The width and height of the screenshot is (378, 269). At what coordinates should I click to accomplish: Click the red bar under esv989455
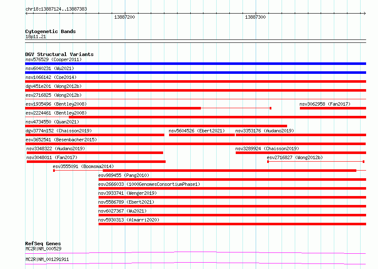[x=232, y=179]
